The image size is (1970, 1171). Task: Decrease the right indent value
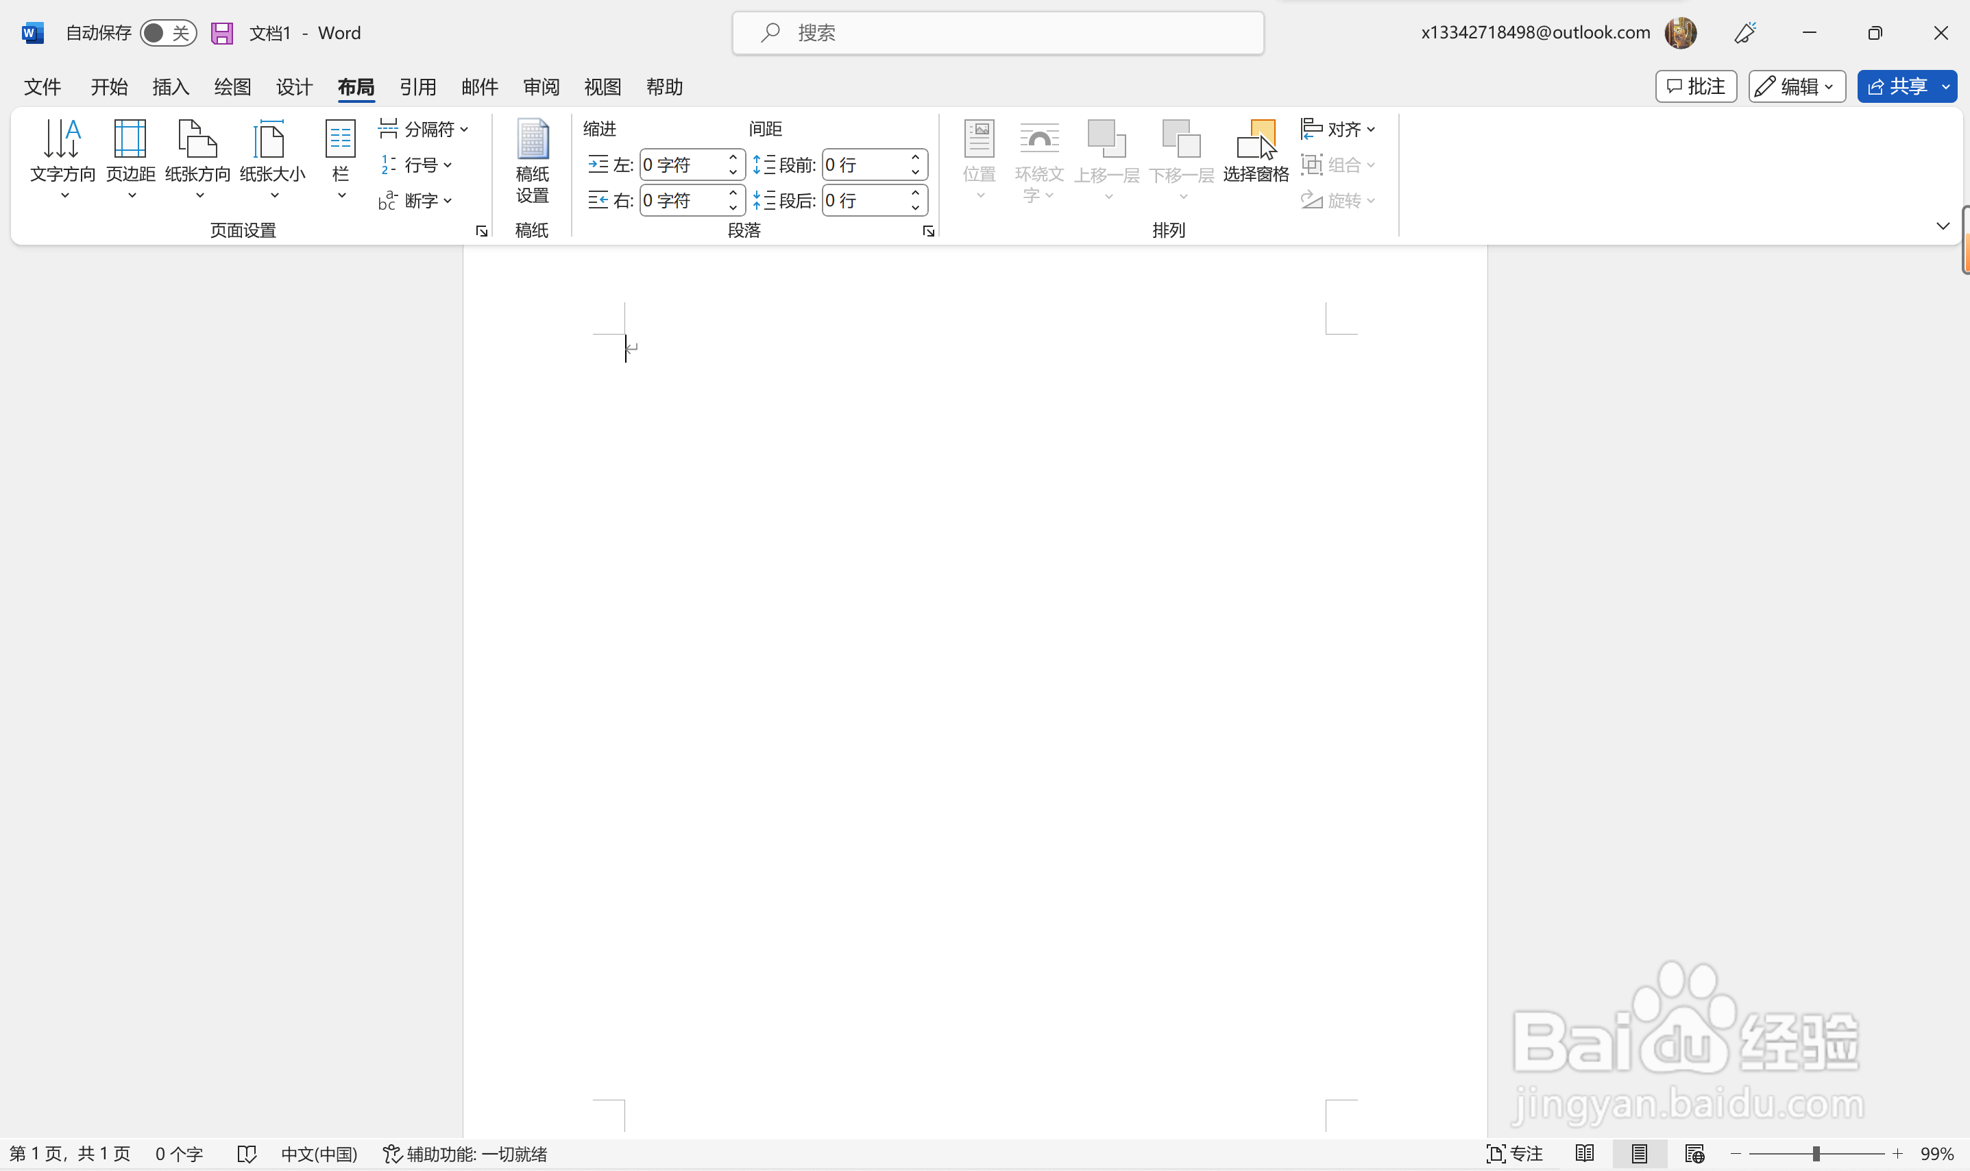coord(733,208)
